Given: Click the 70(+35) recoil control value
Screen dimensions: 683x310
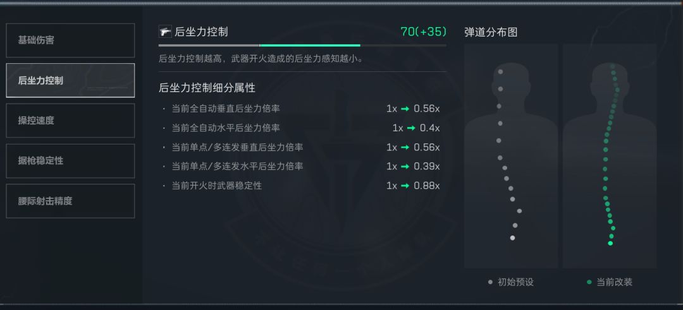Looking at the screenshot, I should pos(423,32).
